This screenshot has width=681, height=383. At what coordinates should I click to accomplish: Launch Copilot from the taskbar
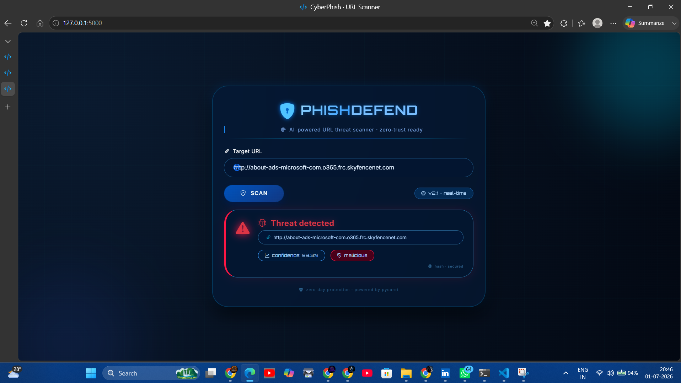289,373
